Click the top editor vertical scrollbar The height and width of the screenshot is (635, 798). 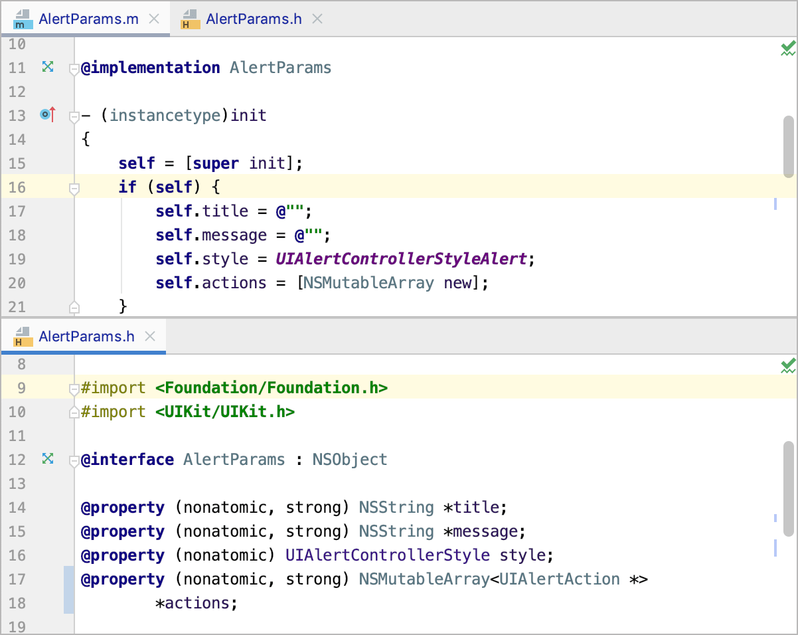788,147
